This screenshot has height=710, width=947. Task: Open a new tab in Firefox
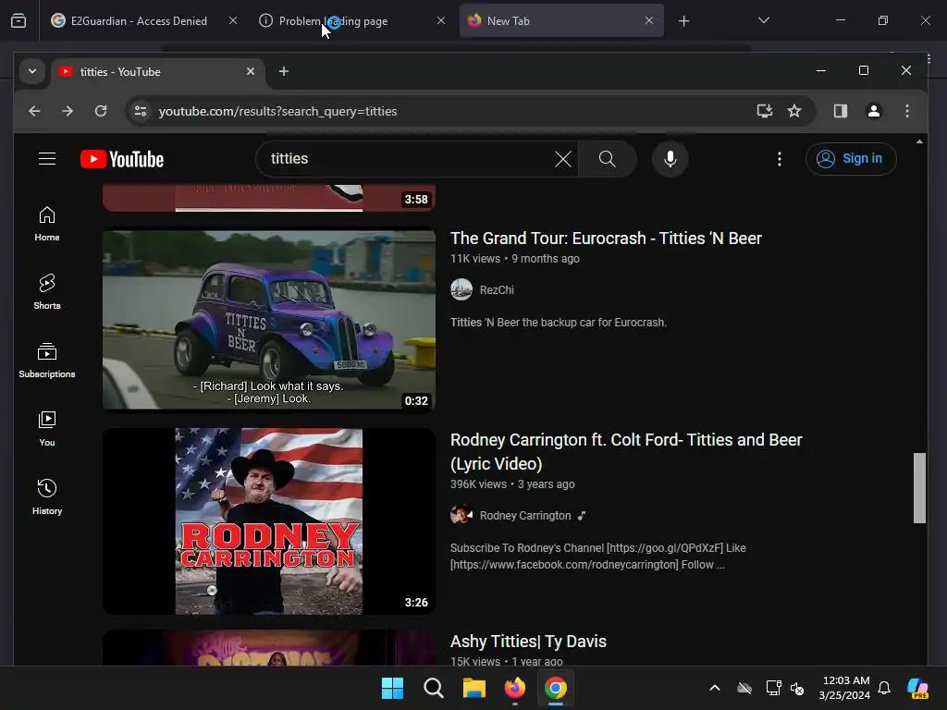point(683,21)
